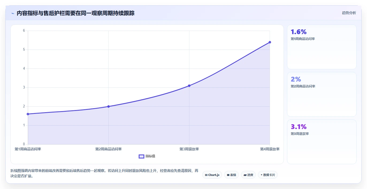Select the 数据卡片 tag chip
367x189 pixels.
point(268,175)
